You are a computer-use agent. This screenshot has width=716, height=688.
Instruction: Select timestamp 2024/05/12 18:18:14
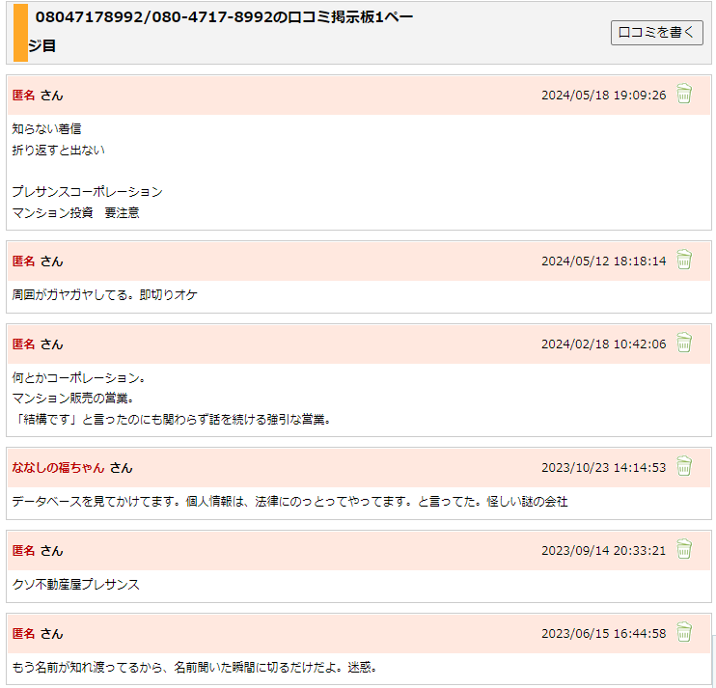click(x=604, y=261)
